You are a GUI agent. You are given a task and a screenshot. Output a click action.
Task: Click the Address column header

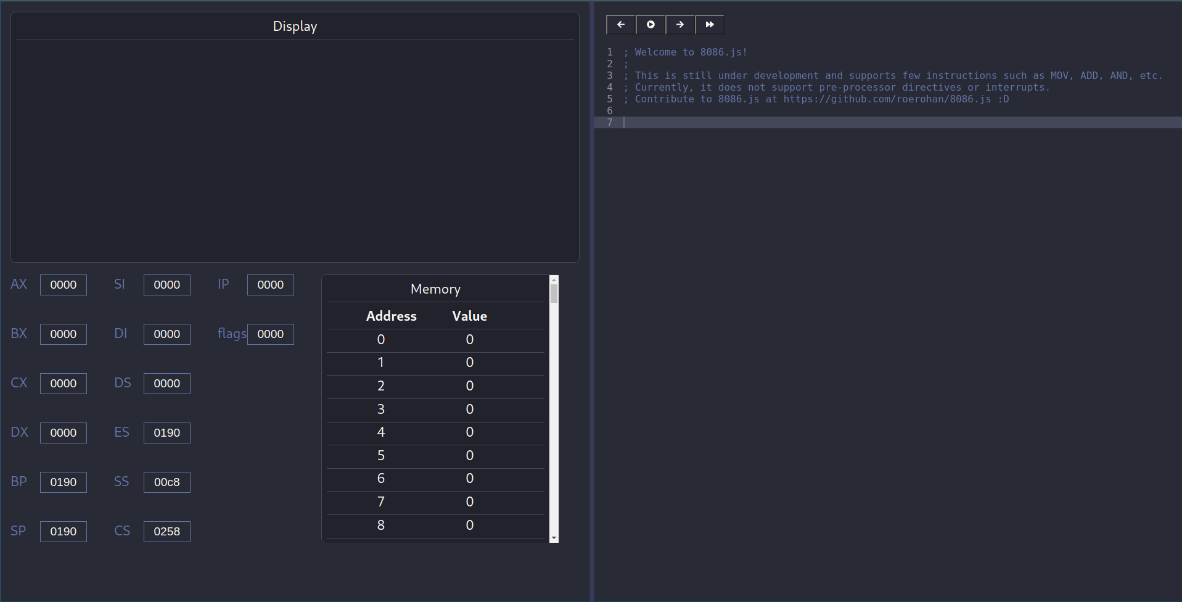pos(392,316)
